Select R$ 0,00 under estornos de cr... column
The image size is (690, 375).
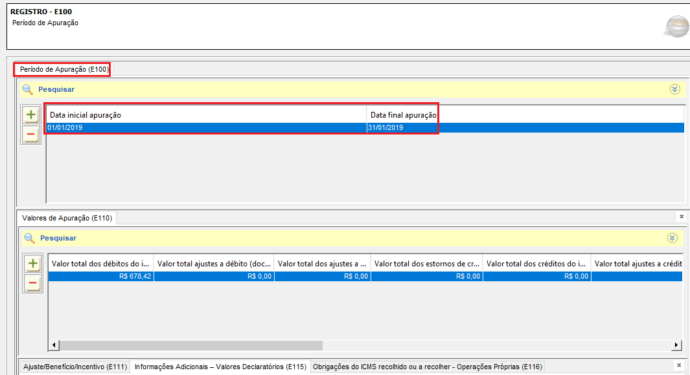point(427,277)
